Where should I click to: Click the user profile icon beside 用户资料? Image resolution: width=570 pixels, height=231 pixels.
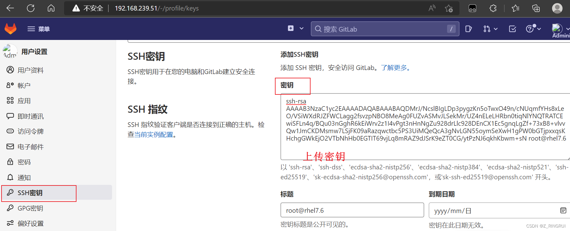[x=10, y=70]
